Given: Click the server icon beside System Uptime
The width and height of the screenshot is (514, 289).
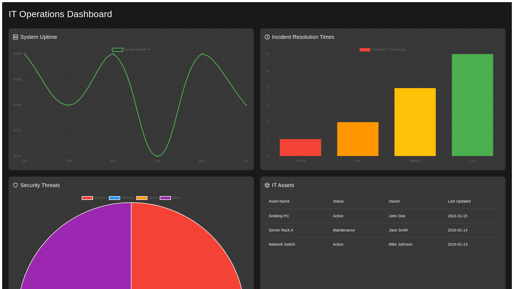Looking at the screenshot, I should click(x=16, y=37).
